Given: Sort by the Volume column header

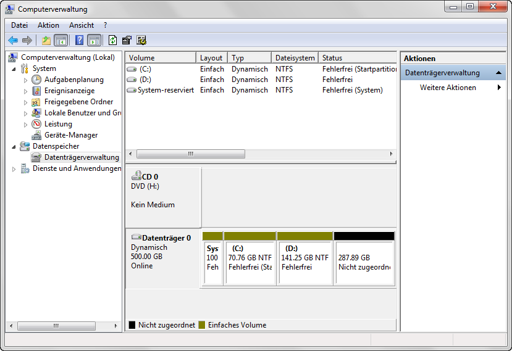Looking at the screenshot, I should [161, 58].
